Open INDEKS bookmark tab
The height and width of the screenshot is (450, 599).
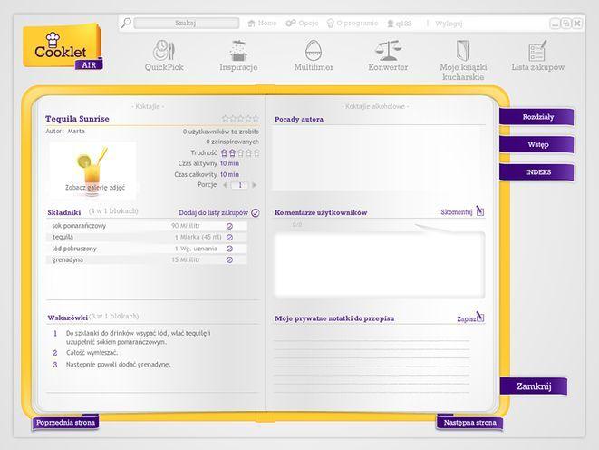tap(536, 172)
